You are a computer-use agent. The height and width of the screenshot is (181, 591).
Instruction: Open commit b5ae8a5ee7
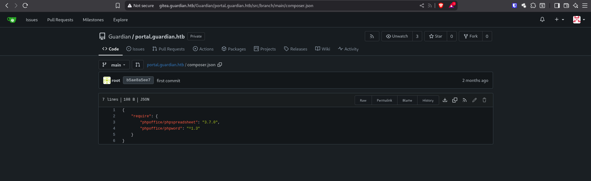138,80
